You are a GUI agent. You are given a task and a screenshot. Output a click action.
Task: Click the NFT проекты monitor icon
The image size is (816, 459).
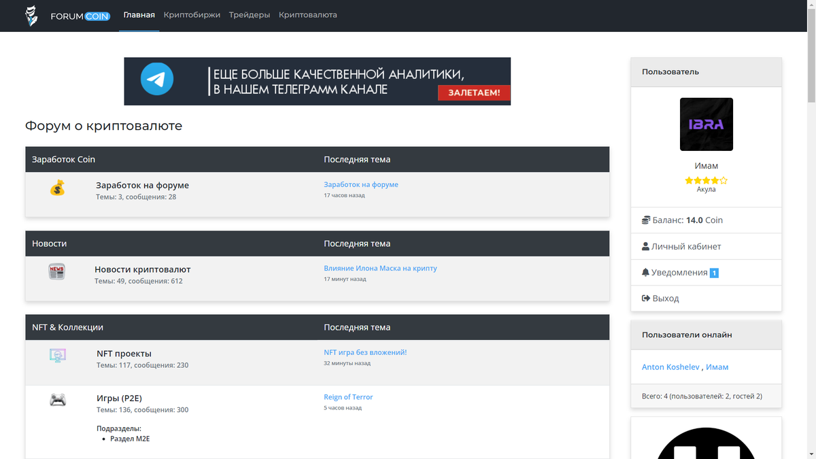[58, 356]
